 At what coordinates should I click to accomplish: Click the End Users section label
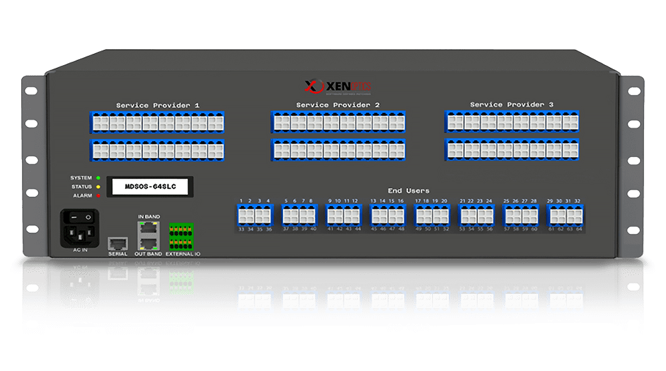point(409,191)
